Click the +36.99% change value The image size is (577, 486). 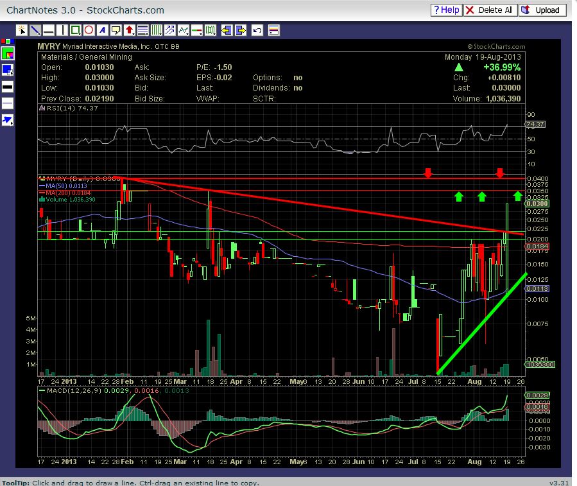[x=502, y=67]
